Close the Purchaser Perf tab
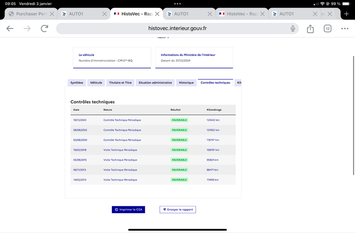This screenshot has width=355, height=233. click(52, 14)
